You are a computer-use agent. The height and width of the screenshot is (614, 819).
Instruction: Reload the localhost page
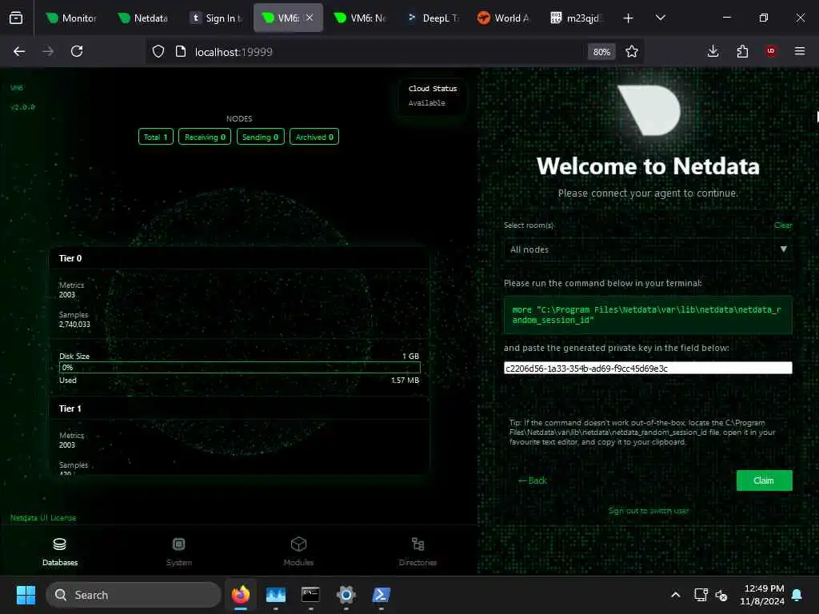coord(77,51)
